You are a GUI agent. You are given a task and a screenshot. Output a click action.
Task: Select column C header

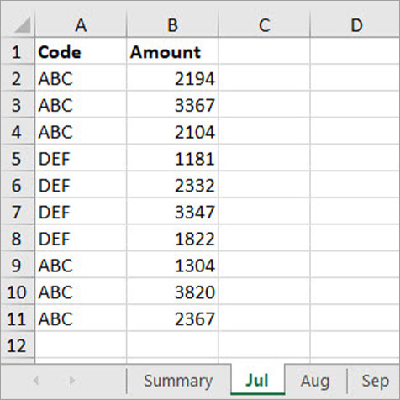[x=264, y=25]
